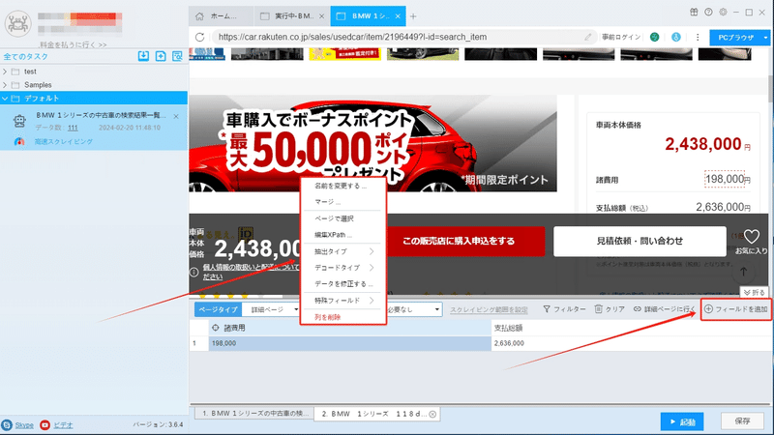Click the scroll-to-top arrow icon on page
The height and width of the screenshot is (435, 774).
click(743, 272)
